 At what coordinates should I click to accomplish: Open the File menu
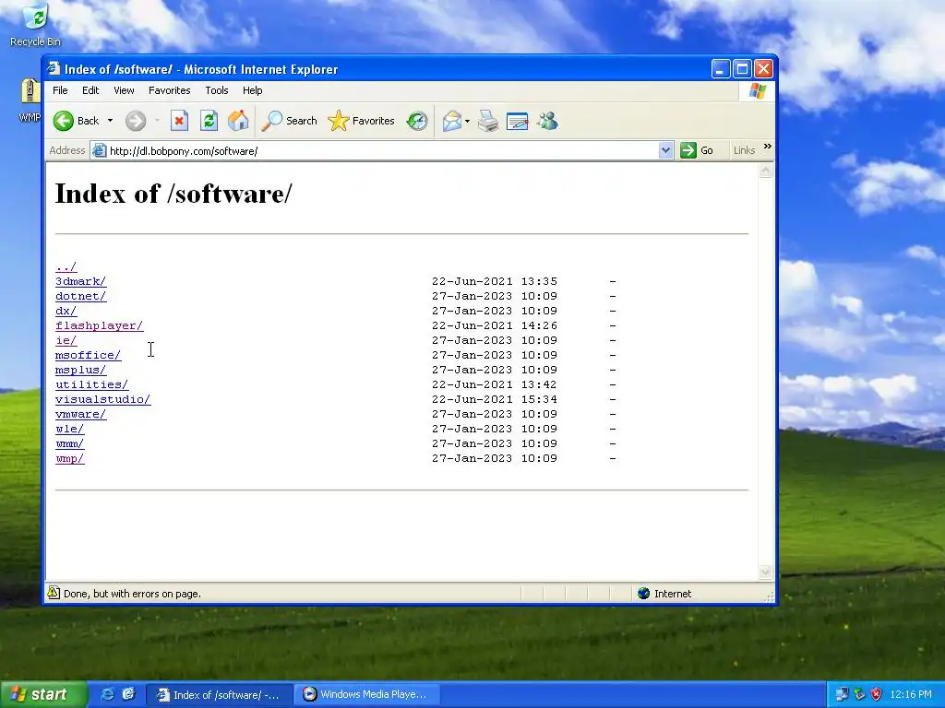click(60, 90)
